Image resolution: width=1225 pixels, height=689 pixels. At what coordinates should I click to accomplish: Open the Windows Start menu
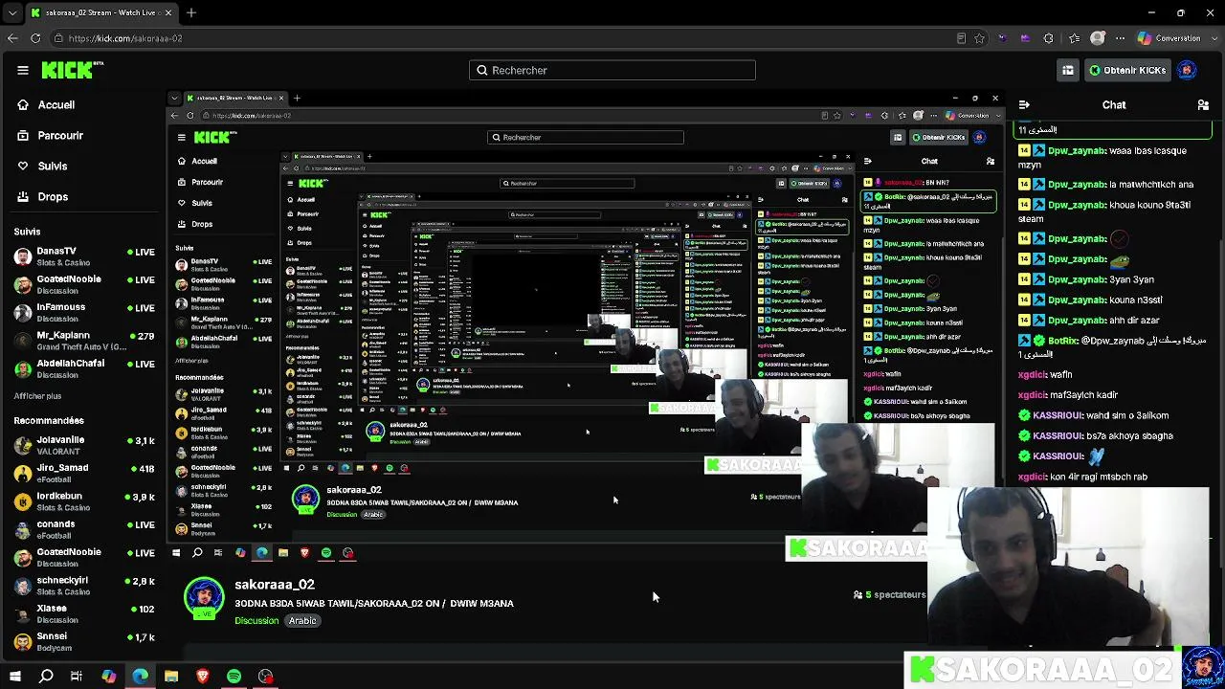pyautogui.click(x=14, y=677)
